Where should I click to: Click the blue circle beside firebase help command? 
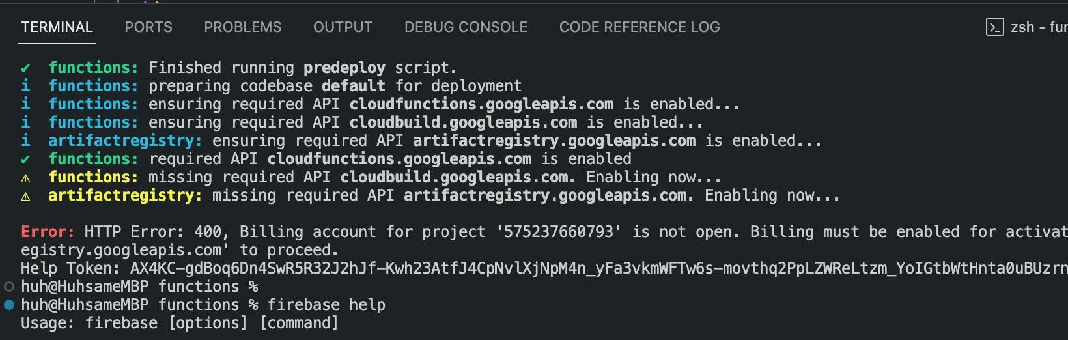pos(9,305)
